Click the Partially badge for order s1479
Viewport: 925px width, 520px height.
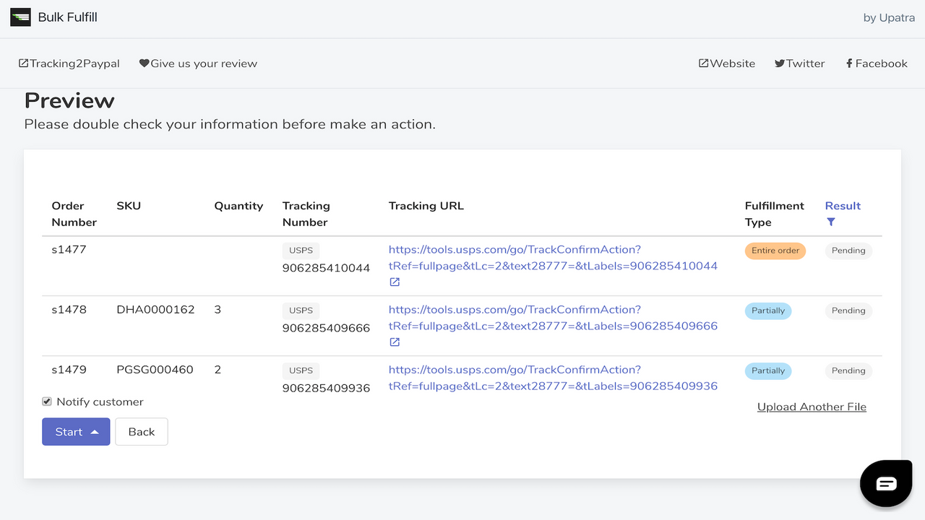768,370
